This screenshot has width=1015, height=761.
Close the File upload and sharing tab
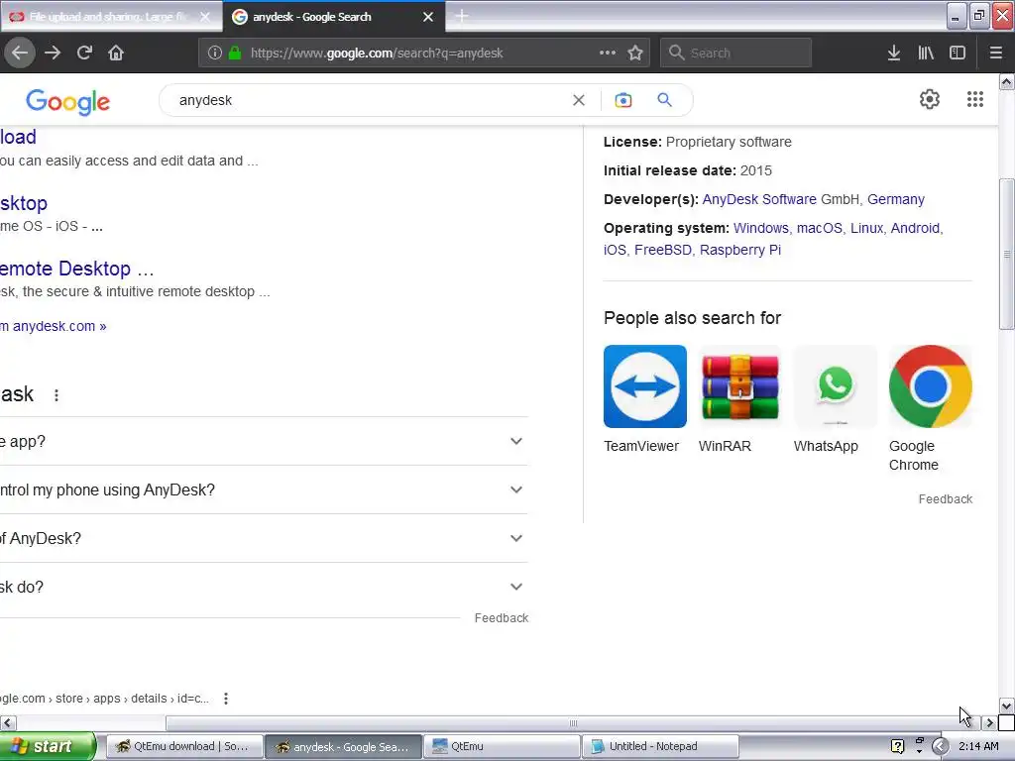pos(205,17)
